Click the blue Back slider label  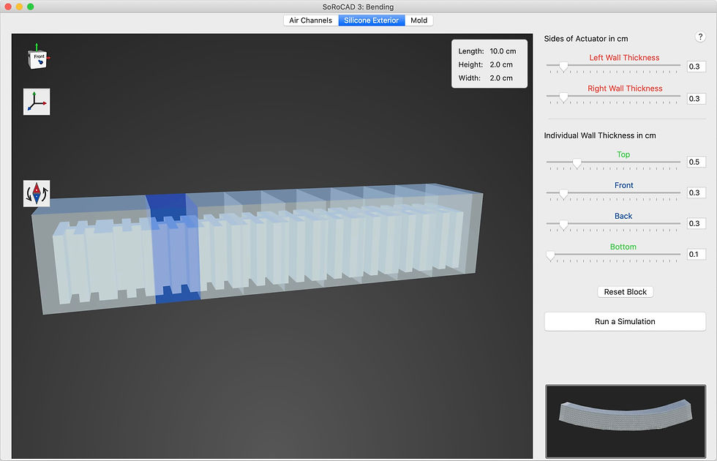click(623, 216)
